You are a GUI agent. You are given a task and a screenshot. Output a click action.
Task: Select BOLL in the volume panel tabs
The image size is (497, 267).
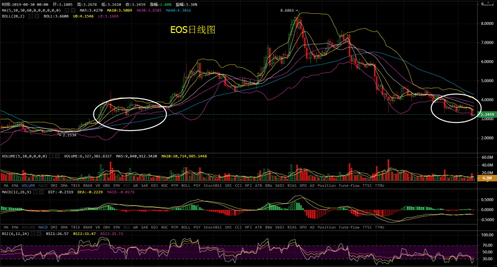pos(186,186)
